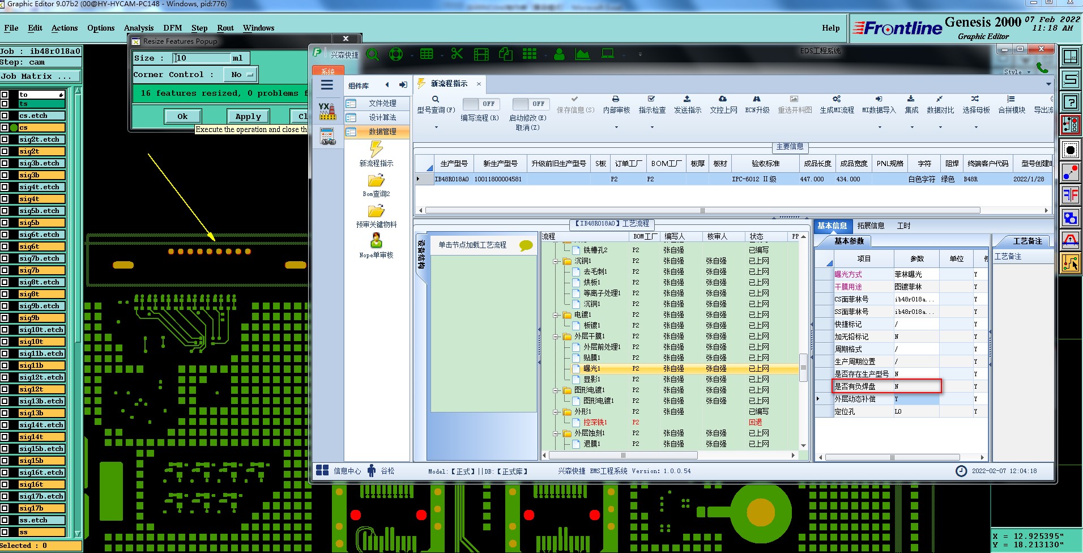1083x553 pixels.
Task: Open the Nope单审核 person icon
Action: pos(376,241)
